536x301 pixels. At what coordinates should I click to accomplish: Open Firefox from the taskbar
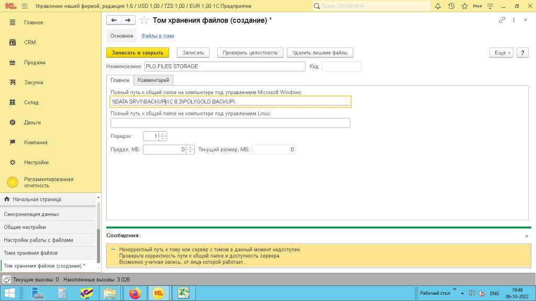136,293
